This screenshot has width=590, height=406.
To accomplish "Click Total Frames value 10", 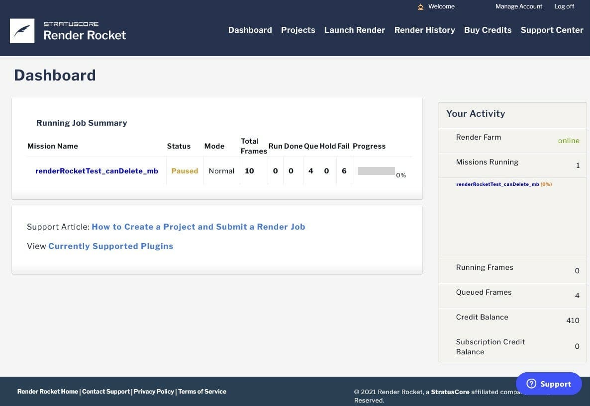I will click(x=249, y=171).
